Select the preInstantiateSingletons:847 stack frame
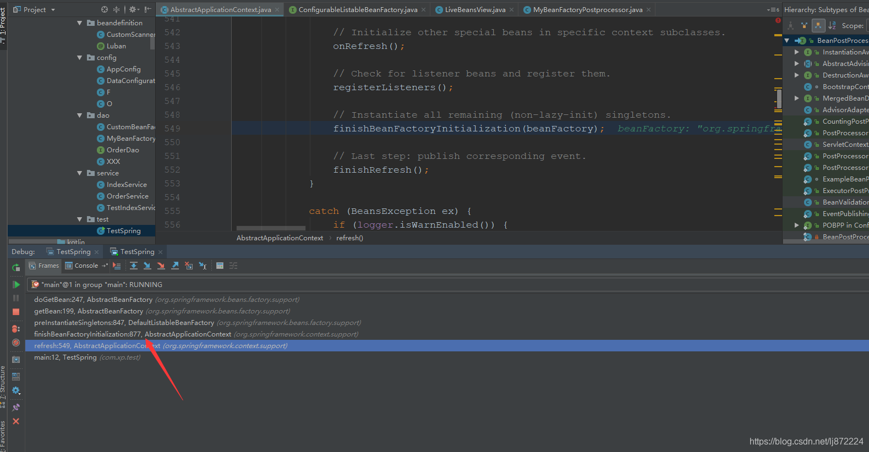The width and height of the screenshot is (869, 452). click(447, 323)
